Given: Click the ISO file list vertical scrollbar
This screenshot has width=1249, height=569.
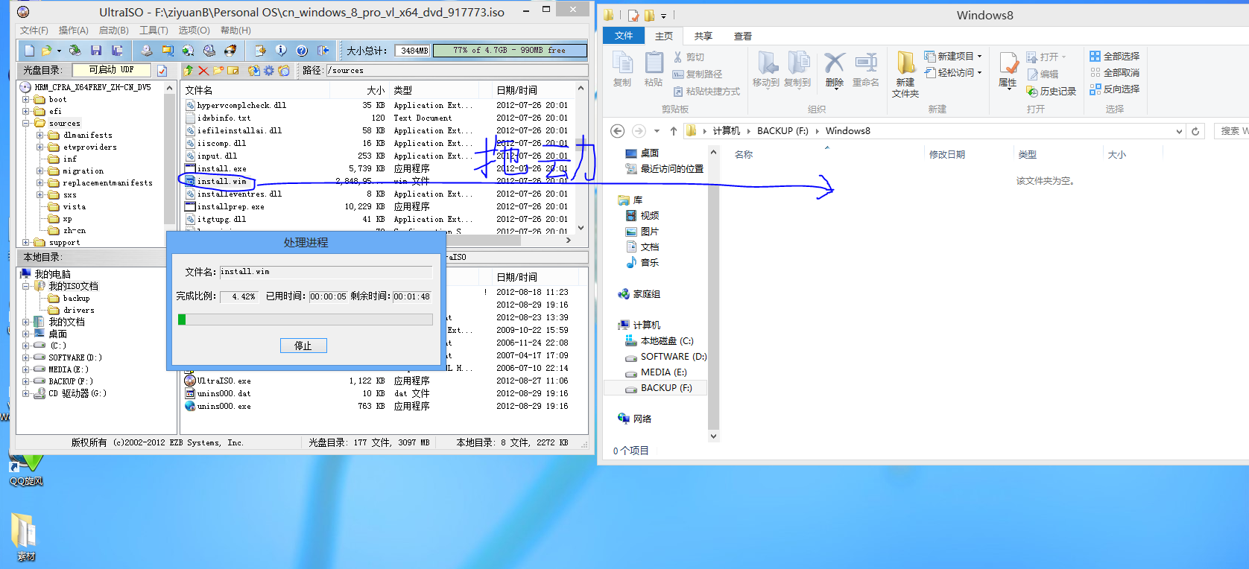Looking at the screenshot, I should (x=581, y=158).
